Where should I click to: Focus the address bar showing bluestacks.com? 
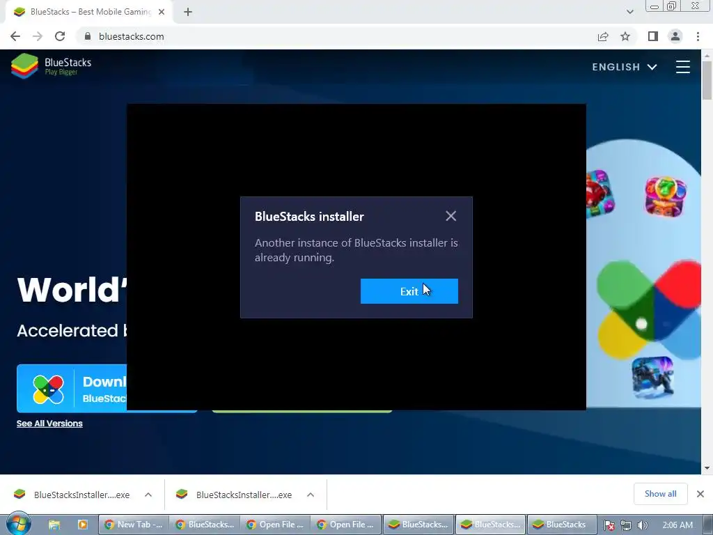click(x=336, y=36)
